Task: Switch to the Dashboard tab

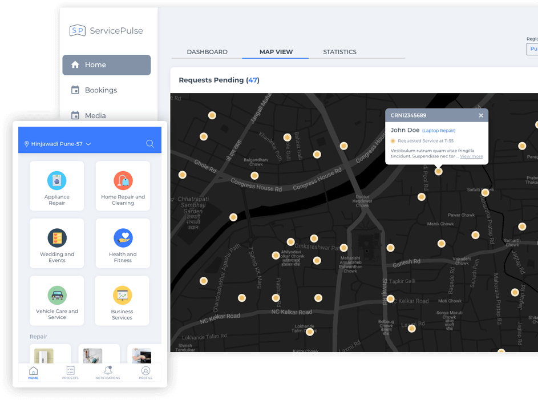Action: coord(207,52)
